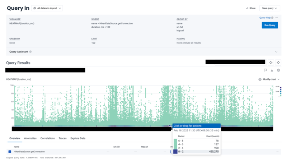
Task: Open the Modify chart dropdown chevron
Action: pos(279,79)
